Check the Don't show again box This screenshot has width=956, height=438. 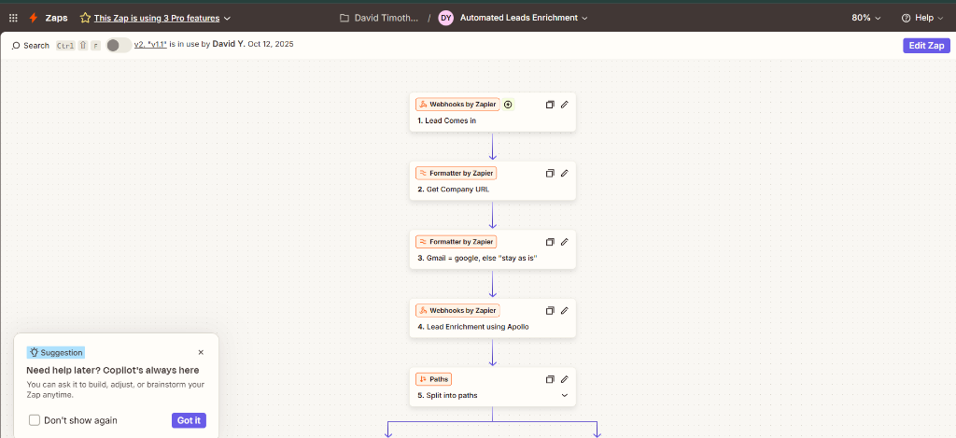coord(35,420)
